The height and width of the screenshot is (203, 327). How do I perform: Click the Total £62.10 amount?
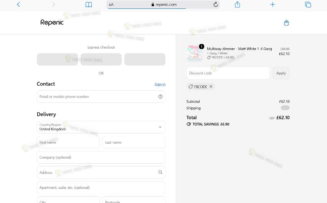283,118
